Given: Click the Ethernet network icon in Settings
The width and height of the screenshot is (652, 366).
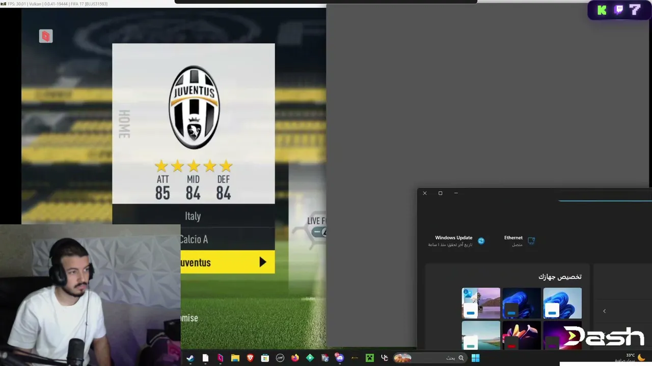Looking at the screenshot, I should coord(531,241).
